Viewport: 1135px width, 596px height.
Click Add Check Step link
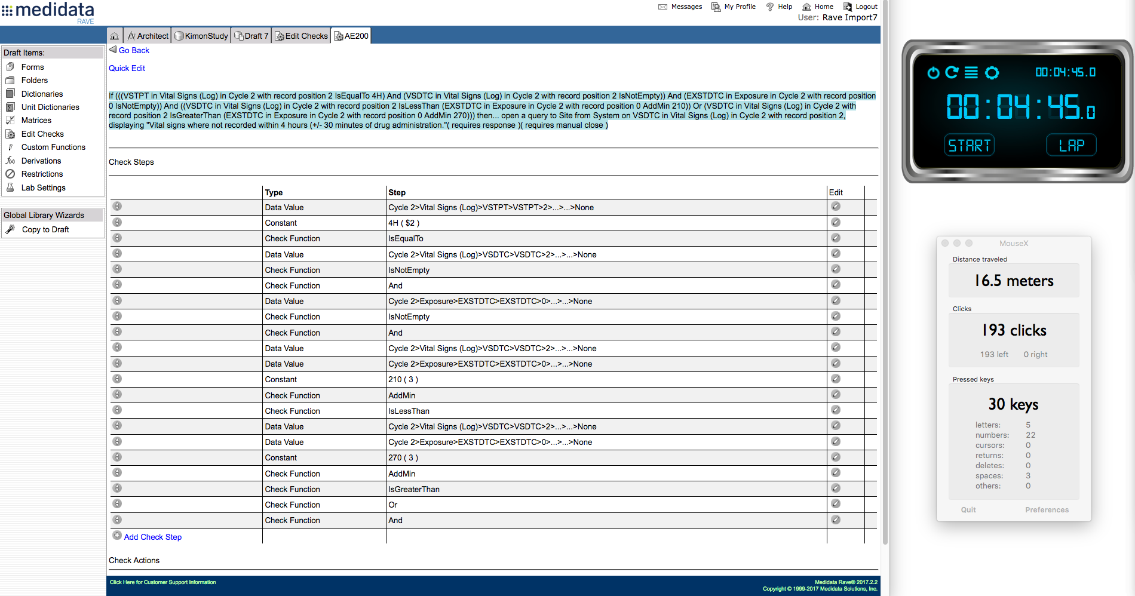pos(153,537)
